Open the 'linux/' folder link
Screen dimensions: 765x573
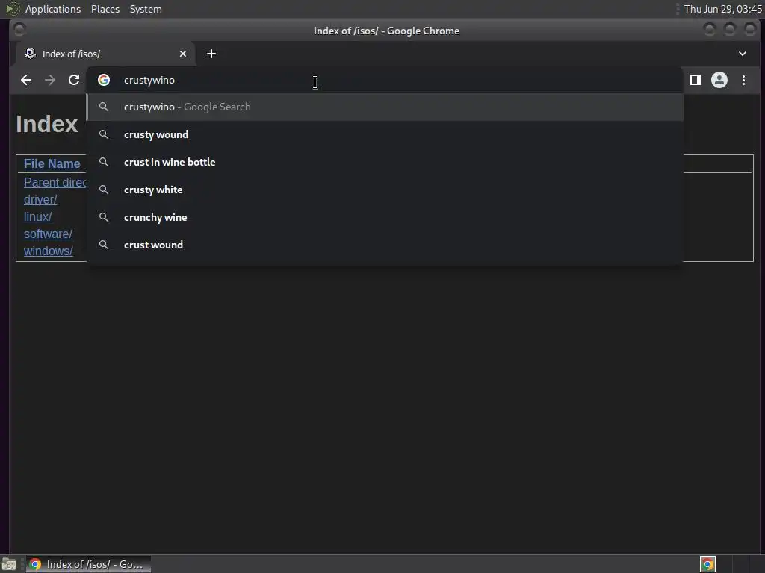[37, 217]
